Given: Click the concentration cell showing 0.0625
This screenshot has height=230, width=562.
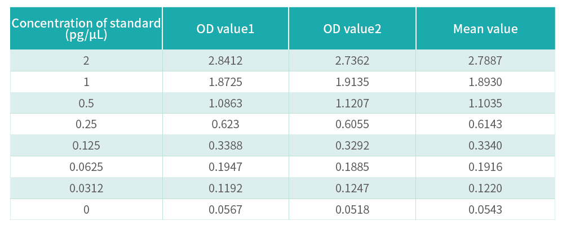Looking at the screenshot, I should pyautogui.click(x=86, y=167).
